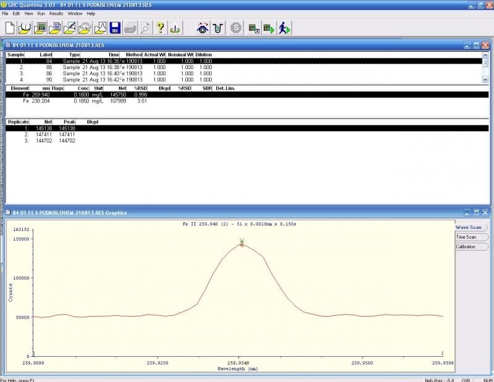
Task: Click the open-folder icon with sample vials
Action: point(40,28)
